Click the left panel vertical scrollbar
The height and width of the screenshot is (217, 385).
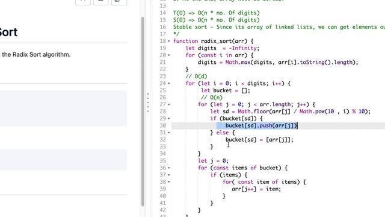[x=143, y=112]
